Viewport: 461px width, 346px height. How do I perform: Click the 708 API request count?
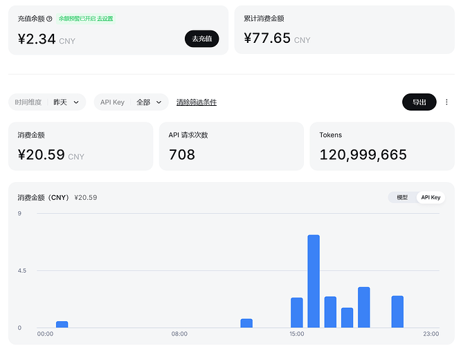click(181, 154)
